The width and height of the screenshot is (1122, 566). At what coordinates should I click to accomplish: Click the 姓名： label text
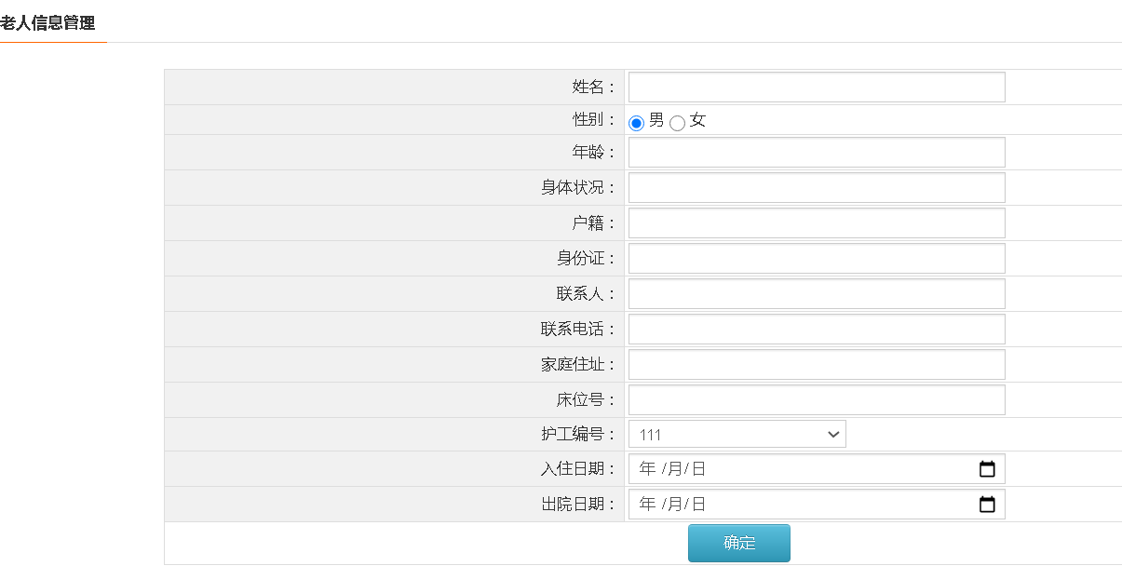[594, 88]
